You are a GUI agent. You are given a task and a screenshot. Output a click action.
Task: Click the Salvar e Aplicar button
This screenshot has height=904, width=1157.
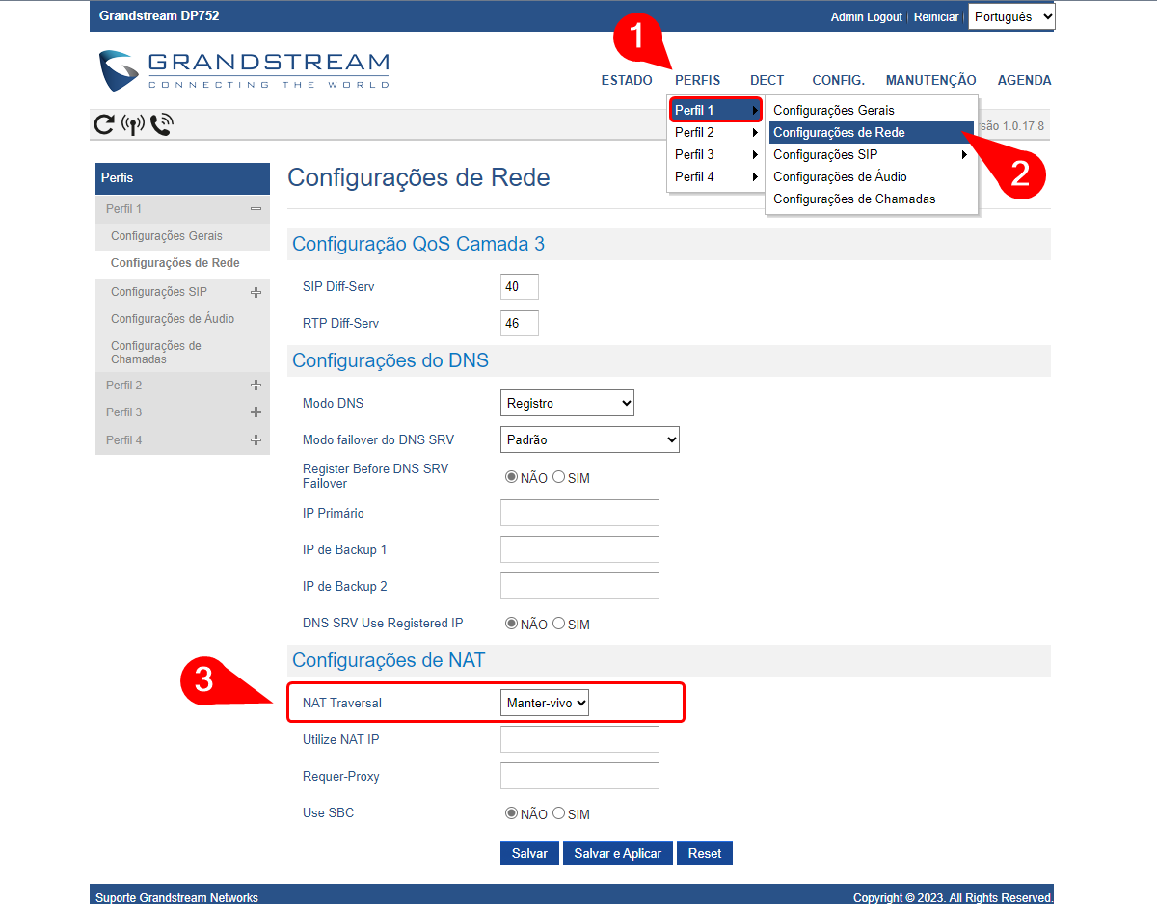617,854
